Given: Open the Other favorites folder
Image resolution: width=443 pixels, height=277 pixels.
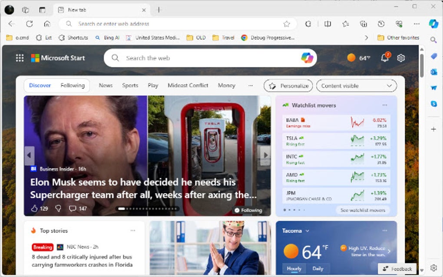Looking at the screenshot, I should 398,37.
